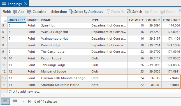Click the Zoom To selection icon
This screenshot has height=106, width=181.
tap(108, 12)
